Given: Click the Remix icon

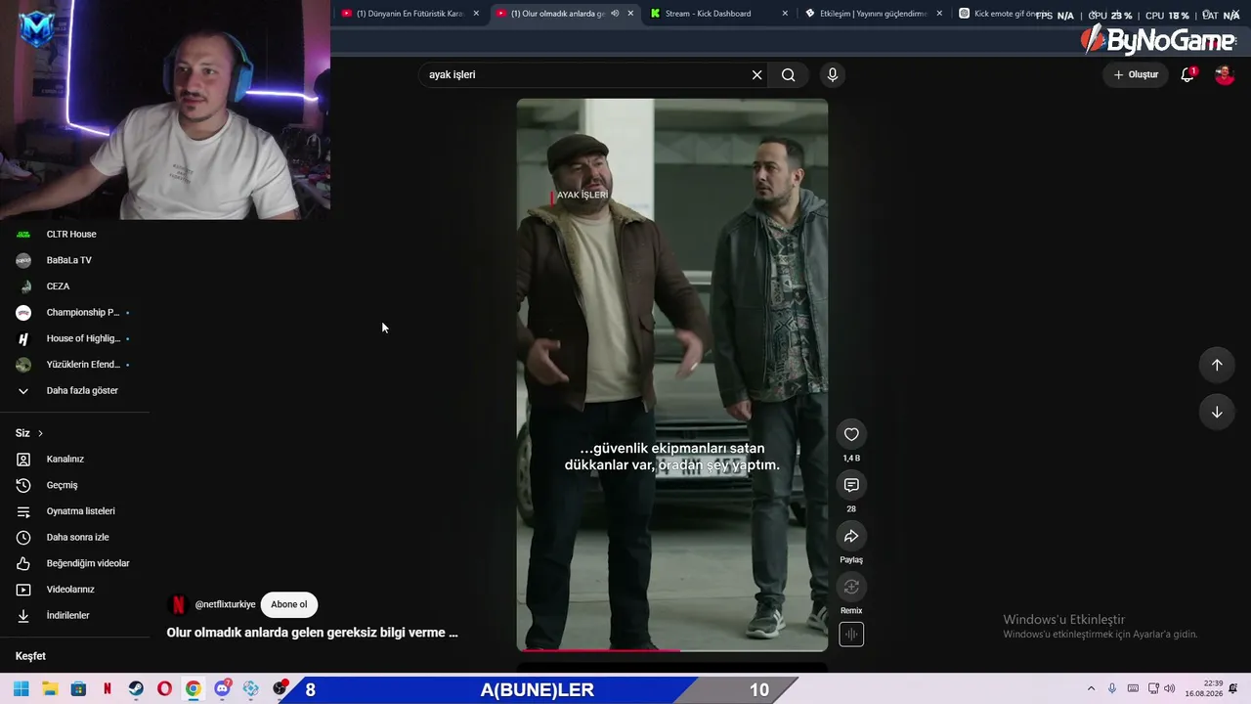Looking at the screenshot, I should 851,588.
